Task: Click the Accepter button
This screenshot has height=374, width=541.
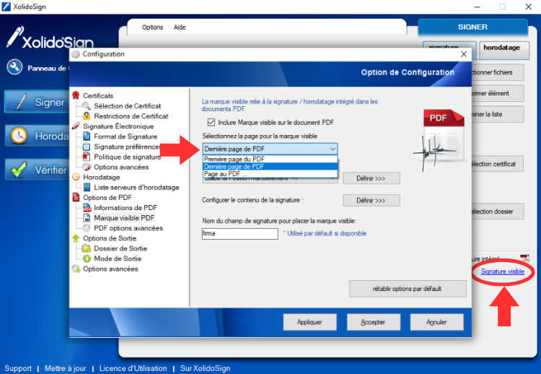Action: point(374,322)
